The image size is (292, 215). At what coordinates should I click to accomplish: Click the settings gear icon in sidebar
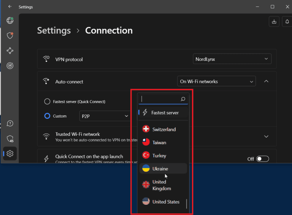pyautogui.click(x=10, y=154)
